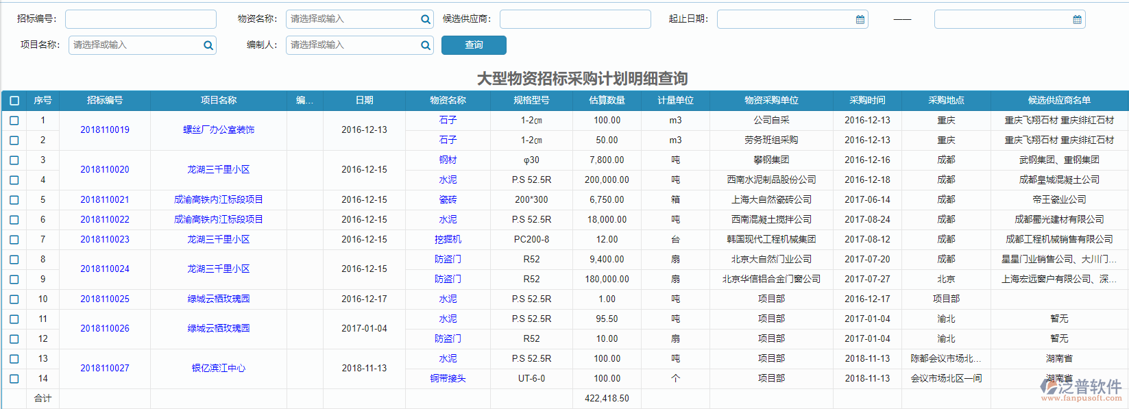Click the 挖掘机 material link
1129x409 pixels.
coord(448,240)
